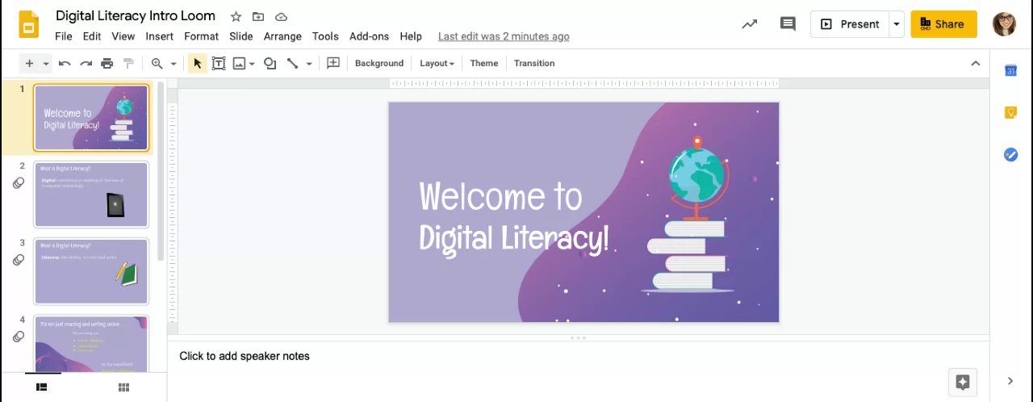
Task: Switch to filmstrip view
Action: (42, 387)
